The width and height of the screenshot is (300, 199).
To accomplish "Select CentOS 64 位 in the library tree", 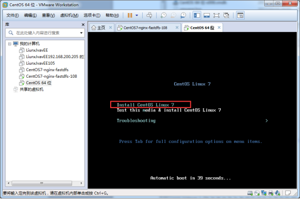I will (x=39, y=83).
